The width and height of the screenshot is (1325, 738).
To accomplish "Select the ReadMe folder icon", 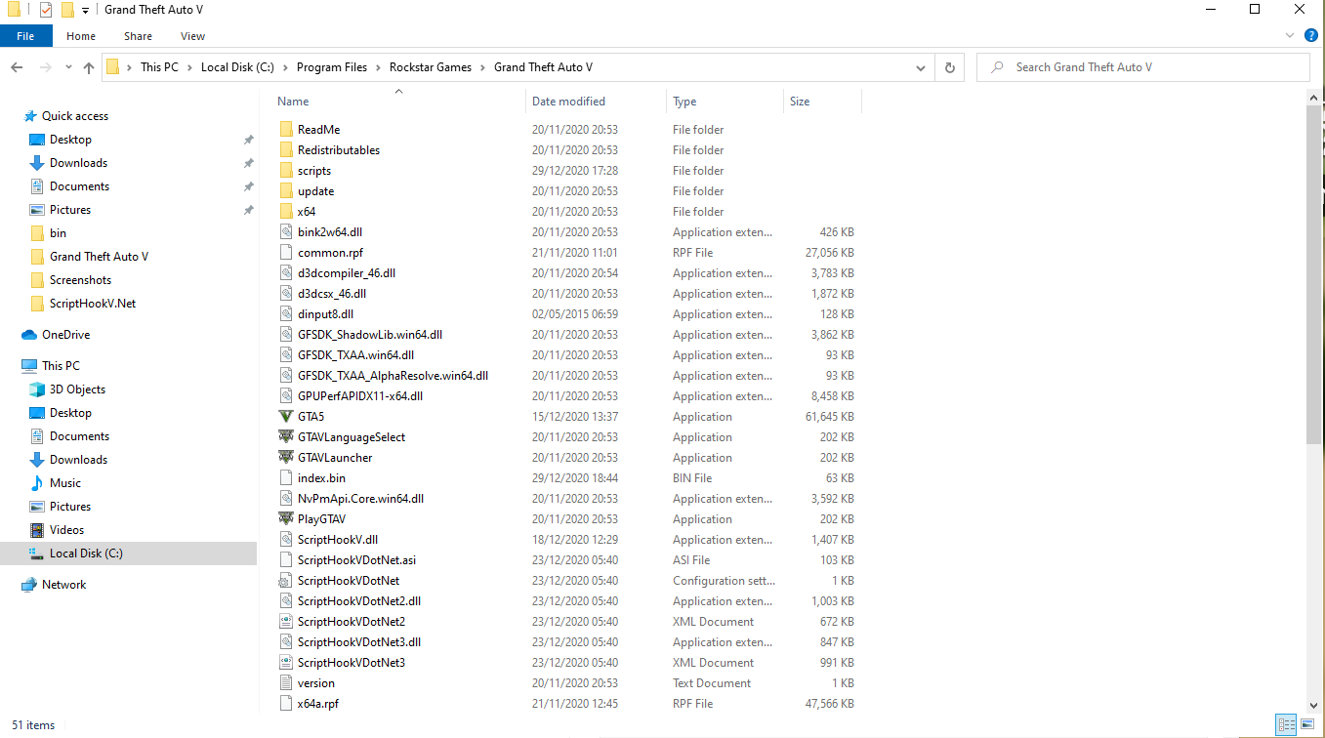I will coord(285,130).
